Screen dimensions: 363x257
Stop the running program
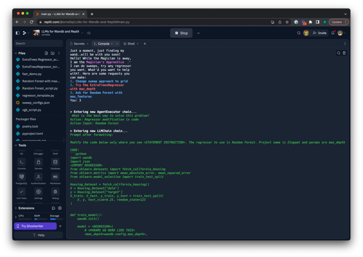pos(181,33)
